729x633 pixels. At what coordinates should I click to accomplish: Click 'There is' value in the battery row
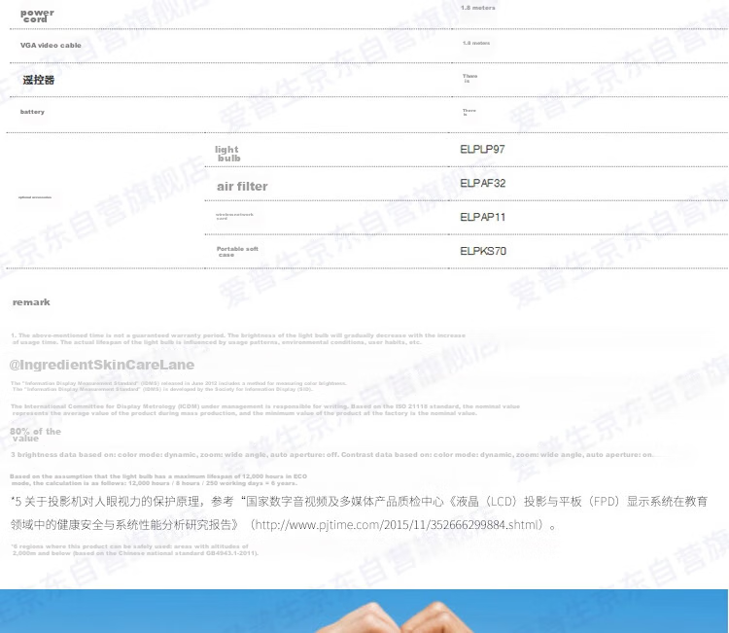pyautogui.click(x=469, y=112)
